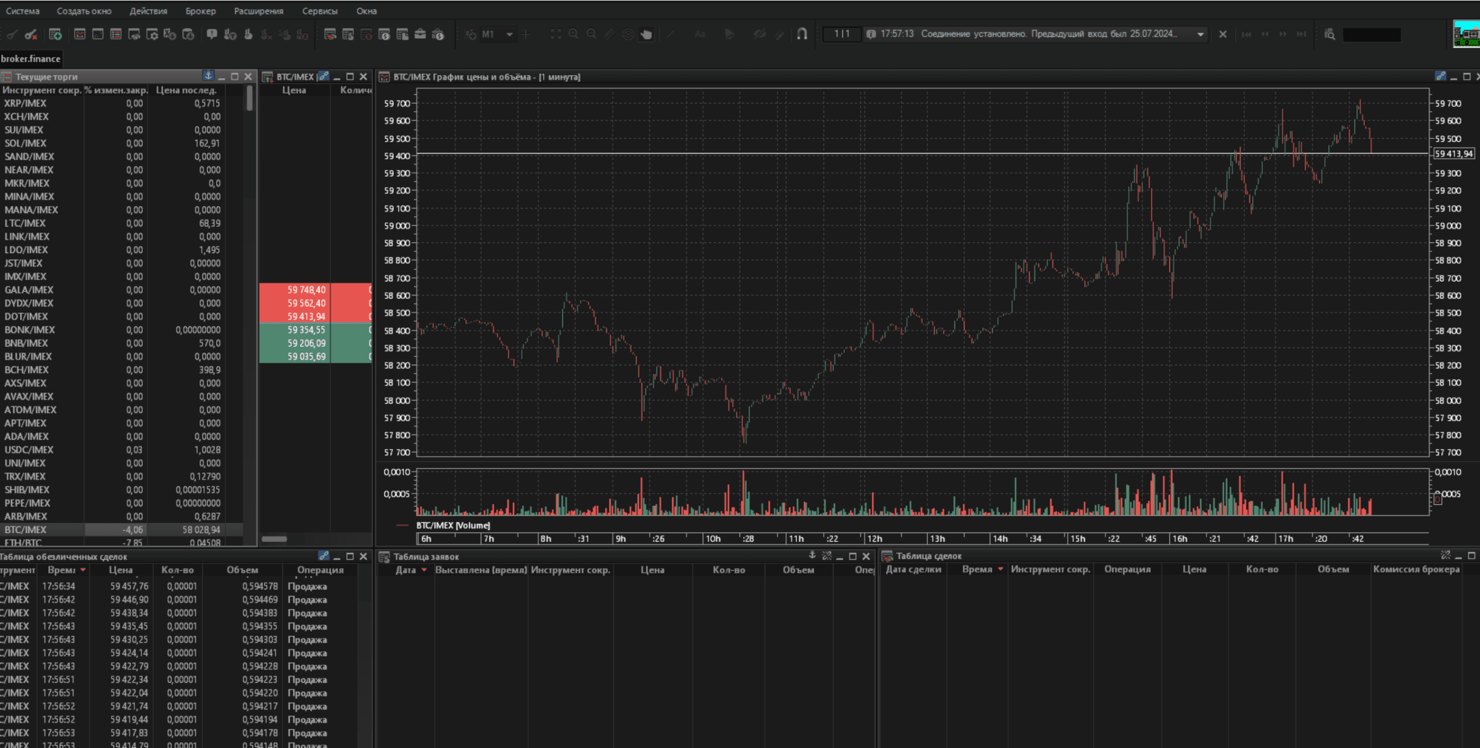Click the filter icon in Таблица сделок header
Viewport: 1480px width, 748px height.
pos(1446,555)
